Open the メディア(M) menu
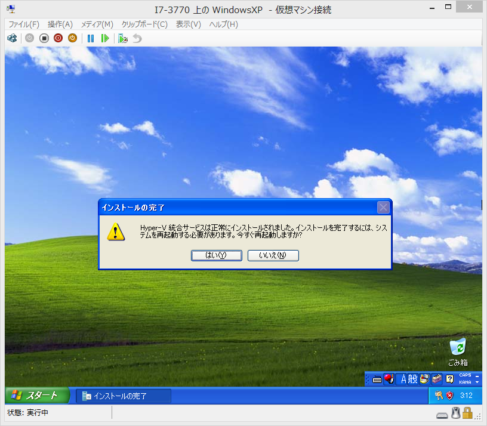The width and height of the screenshot is (487, 426). point(97,24)
